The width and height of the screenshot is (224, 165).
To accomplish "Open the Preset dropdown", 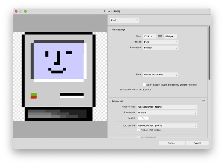I will (x=161, y=42).
